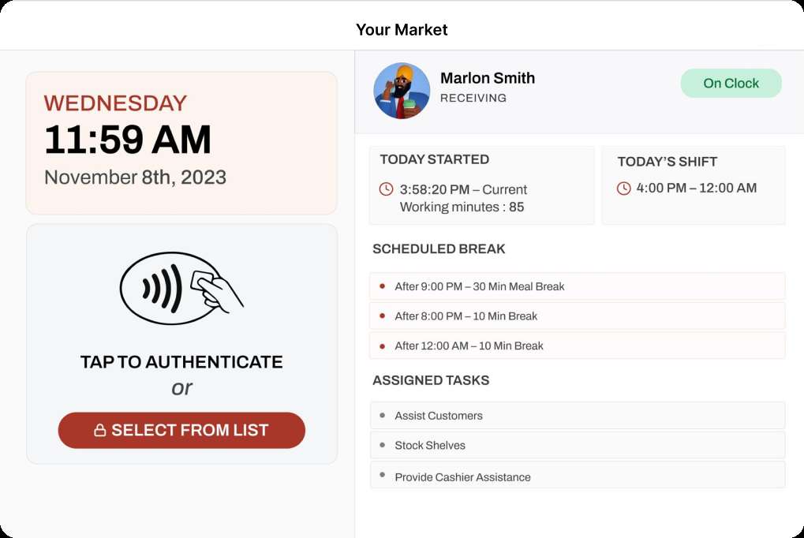Open the Stock Shelves task

pyautogui.click(x=578, y=445)
